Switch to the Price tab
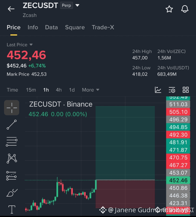Viewport: 196px width, 217px height. click(x=14, y=27)
